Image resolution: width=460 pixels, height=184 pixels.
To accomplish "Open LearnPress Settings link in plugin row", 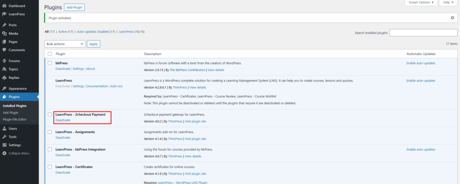I will click(78, 86).
